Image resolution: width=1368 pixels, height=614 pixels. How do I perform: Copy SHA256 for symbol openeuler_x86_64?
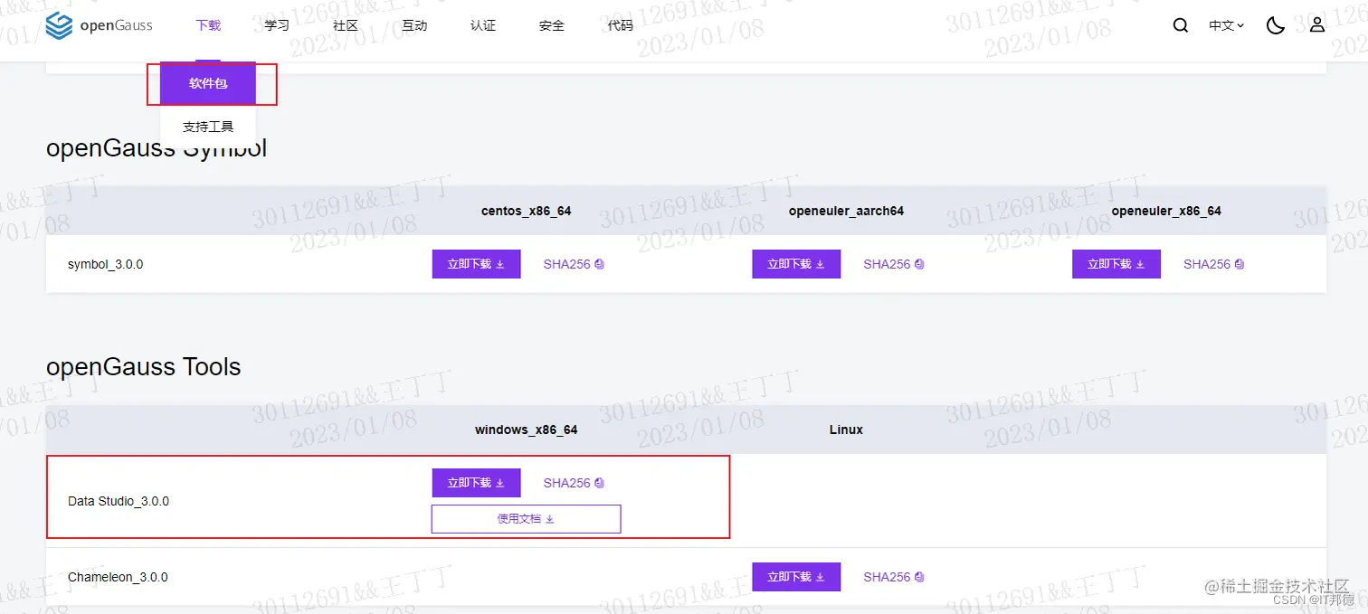(x=1214, y=264)
